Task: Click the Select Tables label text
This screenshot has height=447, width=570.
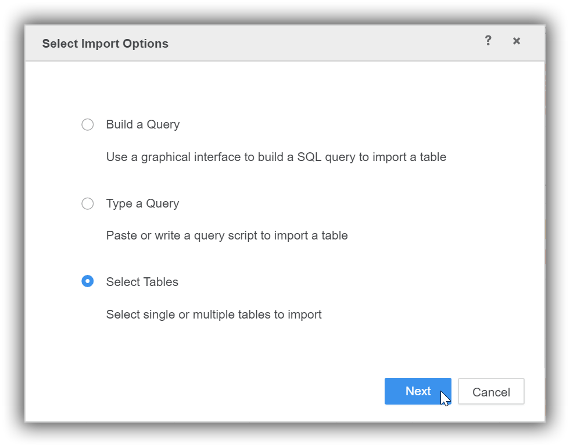Action: coord(142,282)
